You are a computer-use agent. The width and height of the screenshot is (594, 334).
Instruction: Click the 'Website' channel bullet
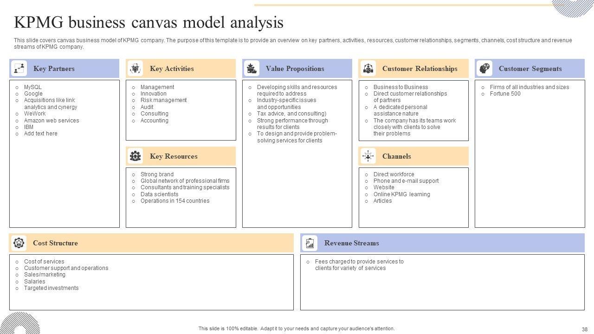point(384,187)
